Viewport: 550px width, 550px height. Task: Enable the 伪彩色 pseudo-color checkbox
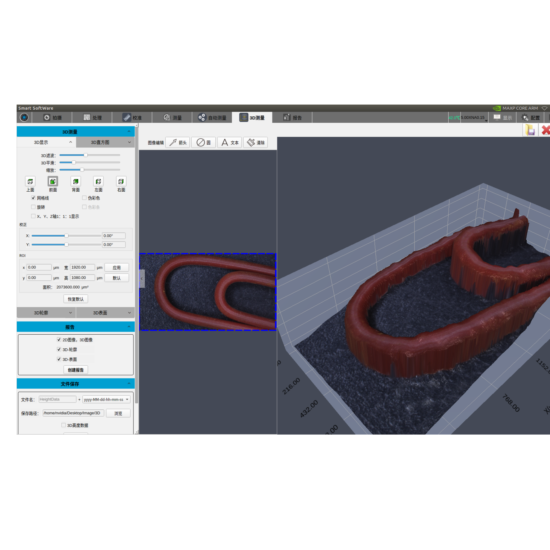[x=84, y=198]
